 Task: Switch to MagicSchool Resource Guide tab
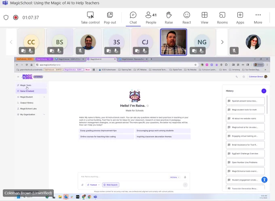(133, 59)
